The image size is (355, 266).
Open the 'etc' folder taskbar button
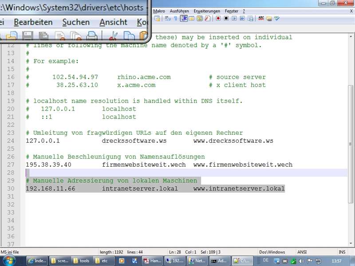tap(104, 261)
